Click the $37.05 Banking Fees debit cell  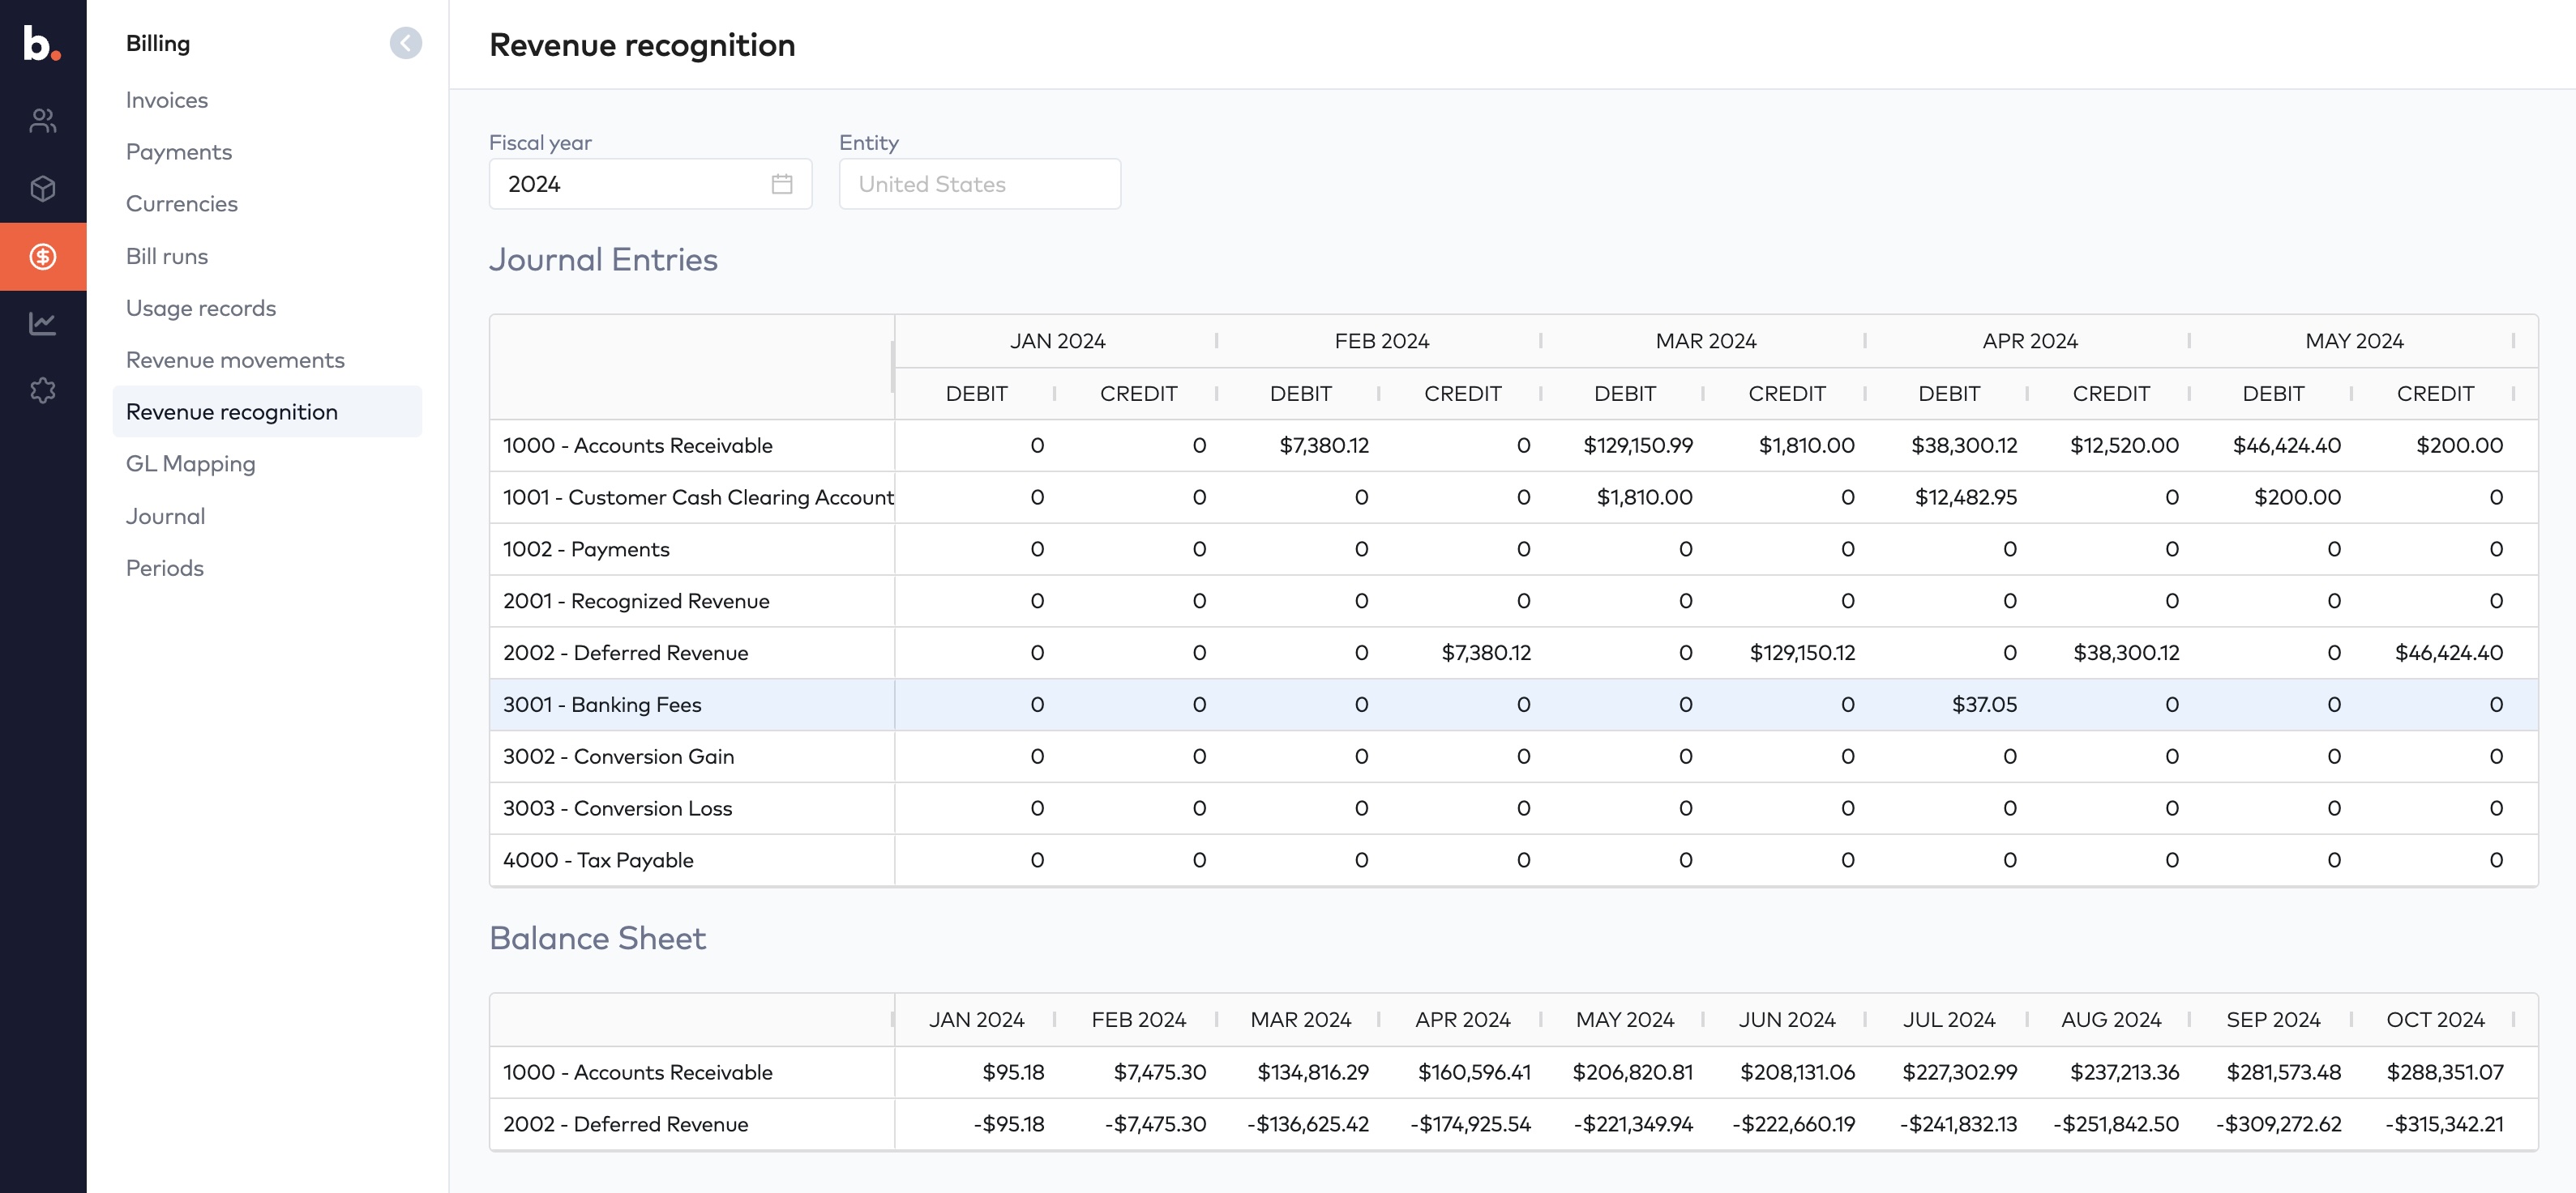(x=1984, y=705)
